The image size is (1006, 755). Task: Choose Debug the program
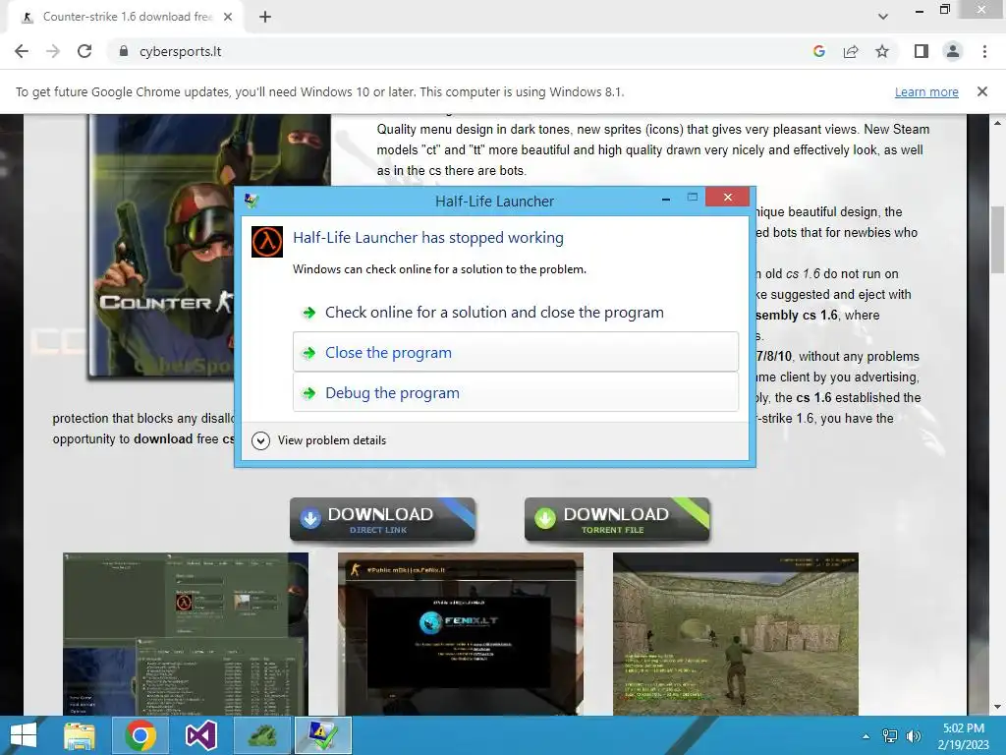pos(516,392)
